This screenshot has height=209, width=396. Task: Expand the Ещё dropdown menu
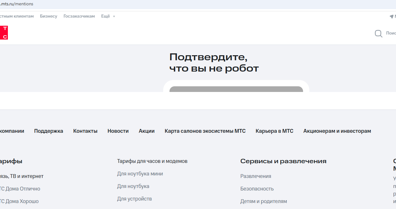[108, 16]
